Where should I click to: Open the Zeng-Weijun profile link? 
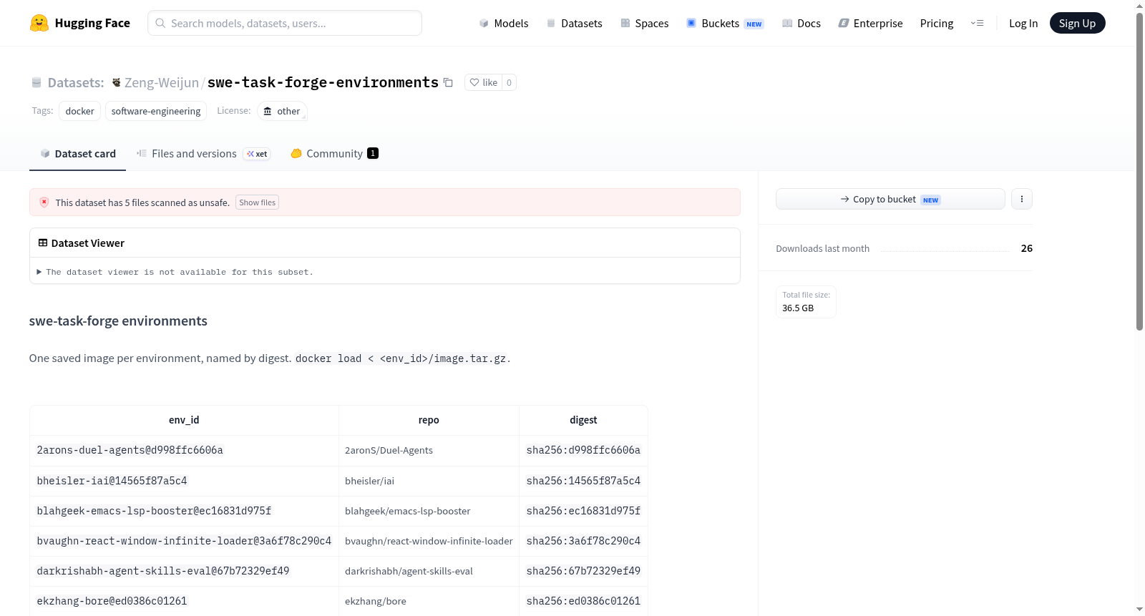162,82
